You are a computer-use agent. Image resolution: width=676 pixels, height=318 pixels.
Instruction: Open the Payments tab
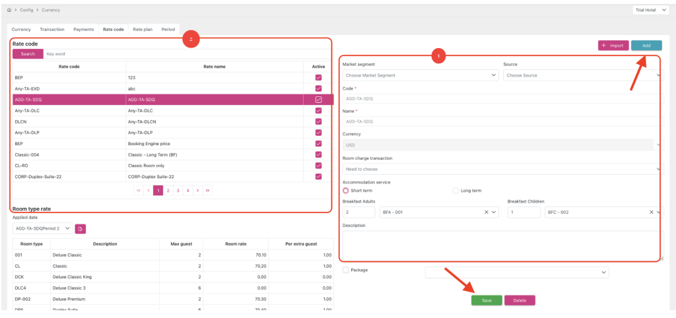tap(83, 30)
